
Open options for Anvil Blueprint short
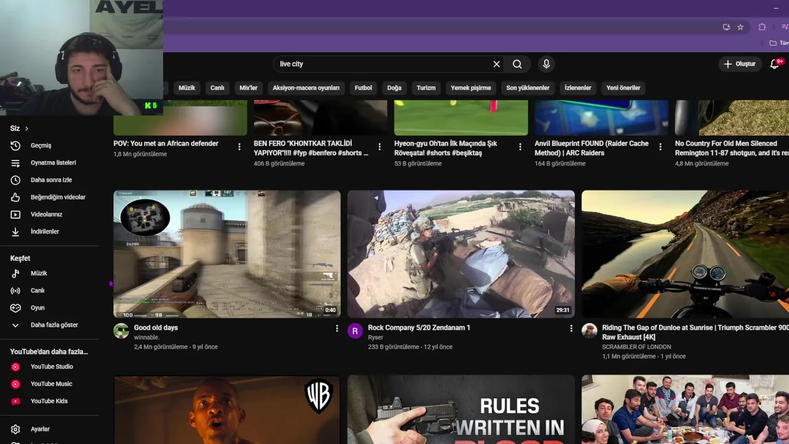coord(660,147)
